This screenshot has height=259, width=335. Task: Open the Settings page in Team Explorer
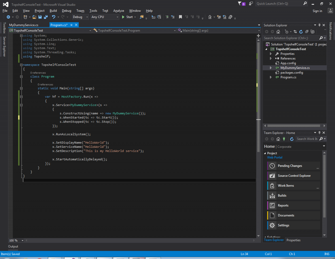click(x=293, y=225)
